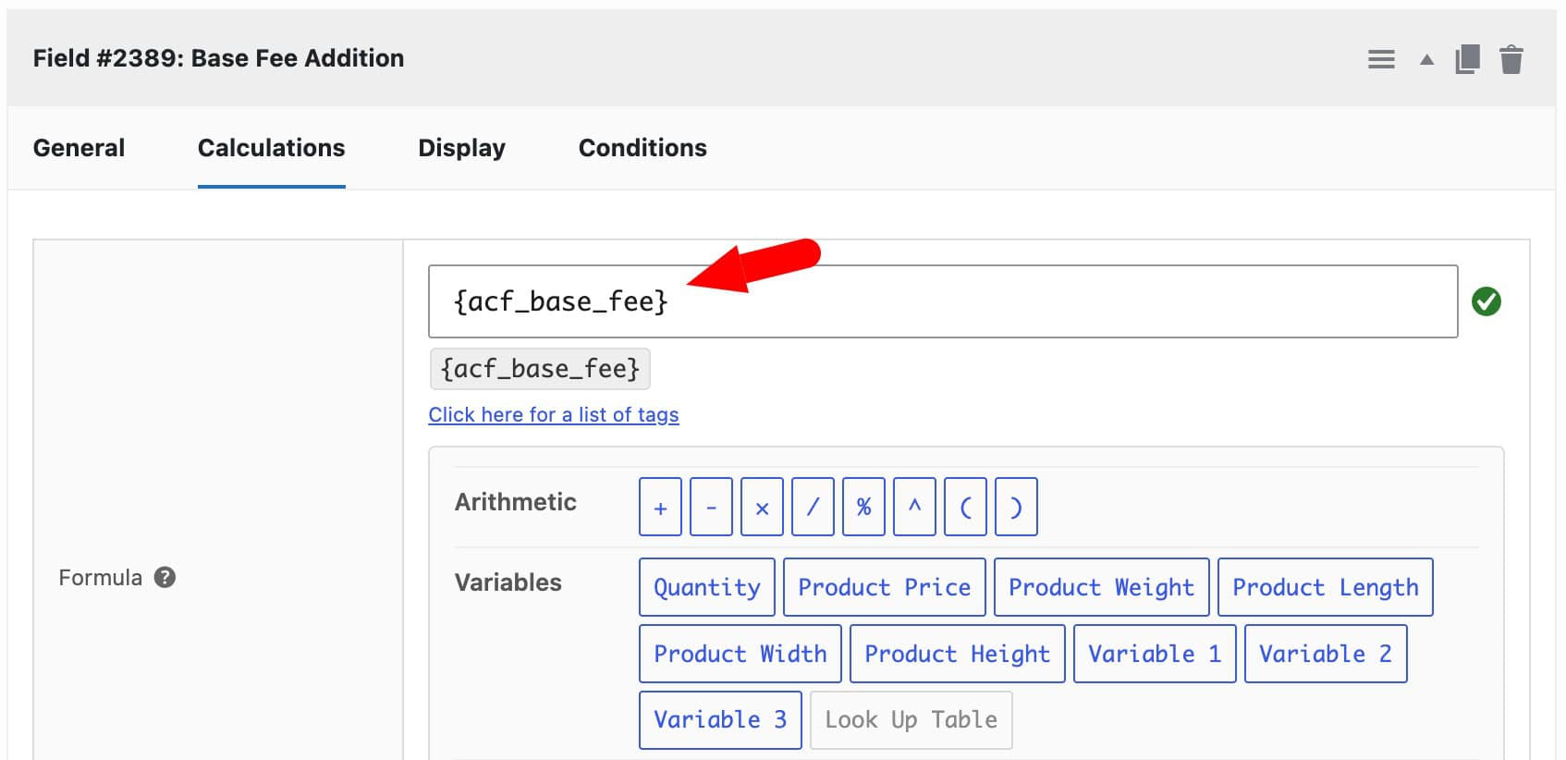The height and width of the screenshot is (760, 1566).
Task: Delete field using trash icon
Action: [x=1511, y=59]
